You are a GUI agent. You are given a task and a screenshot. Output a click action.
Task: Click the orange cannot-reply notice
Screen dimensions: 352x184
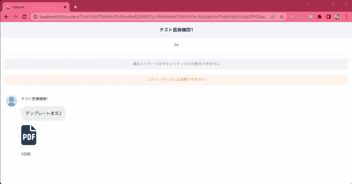coord(176,79)
